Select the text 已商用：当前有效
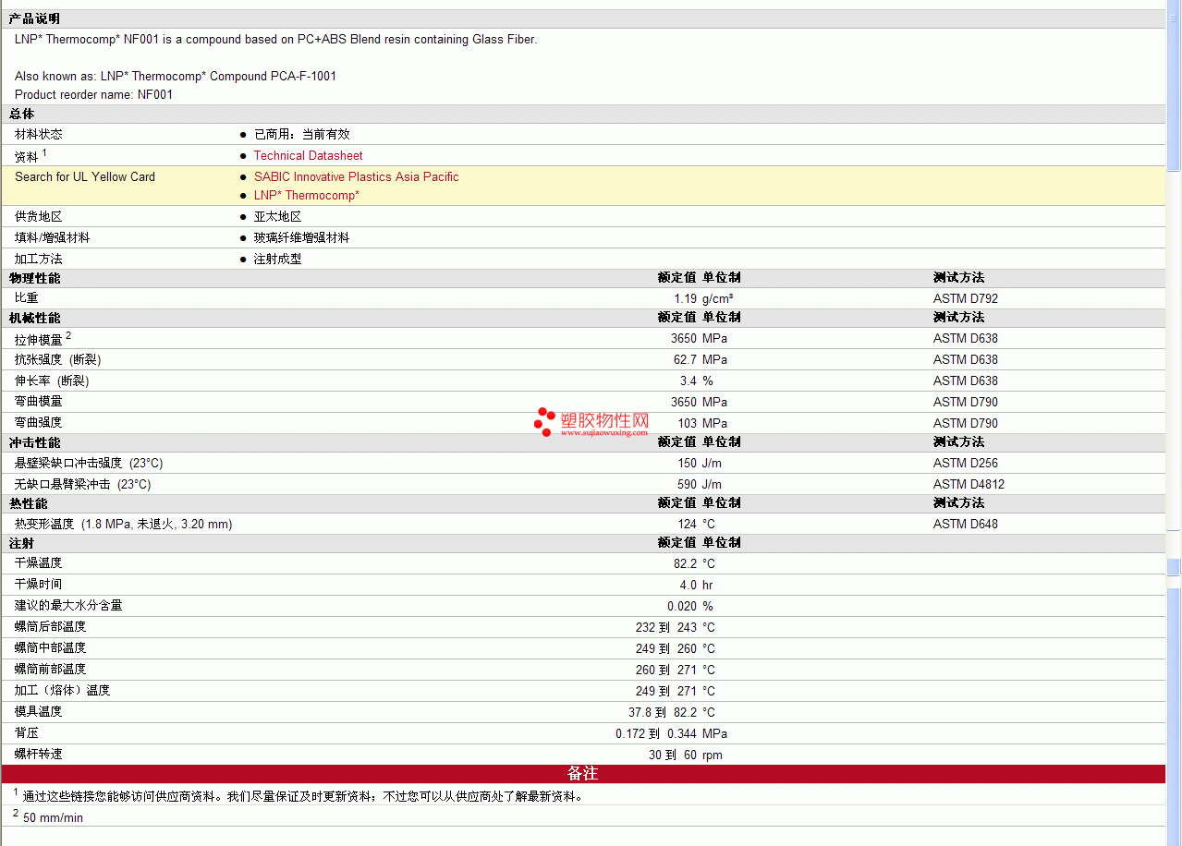 click(301, 134)
